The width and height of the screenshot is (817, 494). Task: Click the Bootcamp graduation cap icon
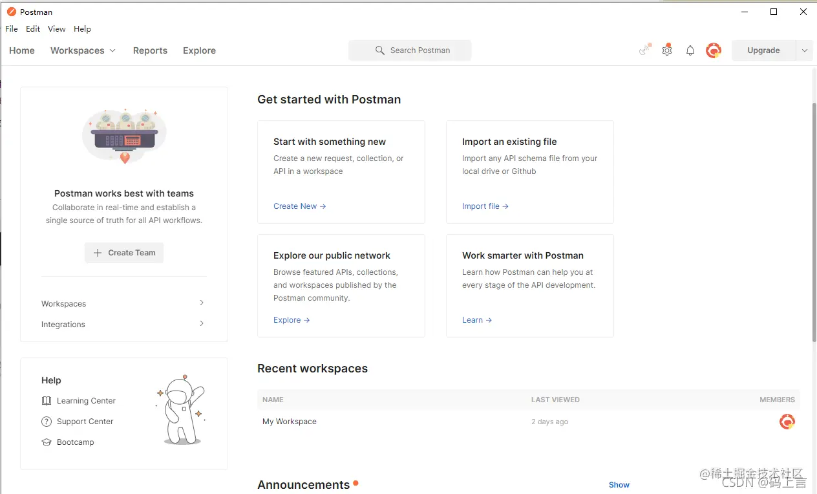tap(47, 442)
